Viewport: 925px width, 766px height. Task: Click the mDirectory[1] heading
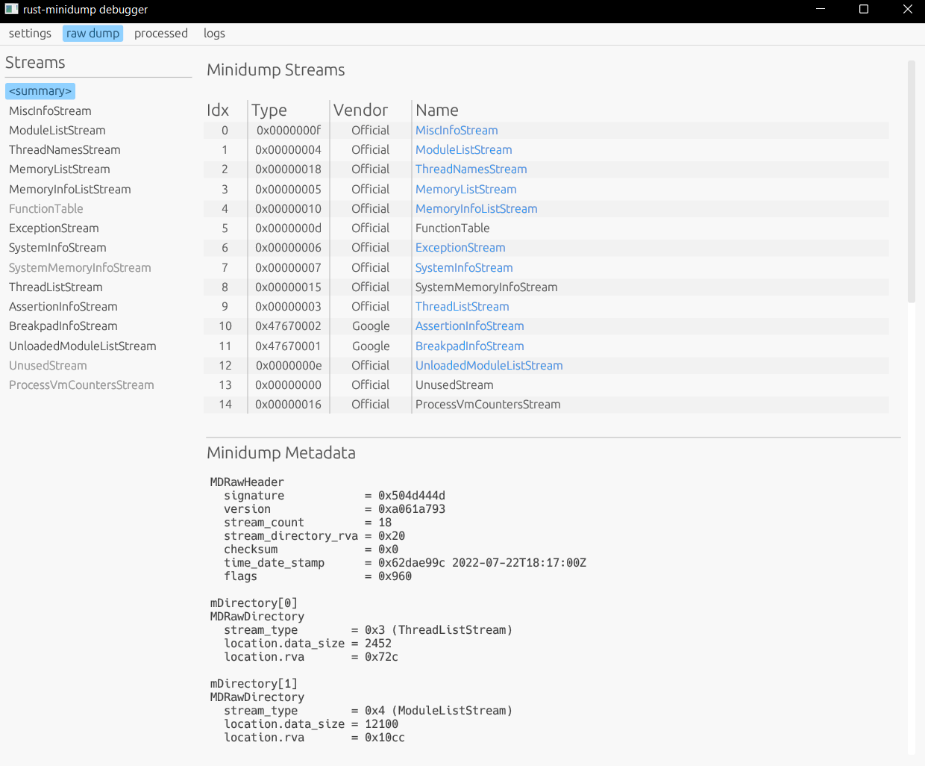coord(254,684)
